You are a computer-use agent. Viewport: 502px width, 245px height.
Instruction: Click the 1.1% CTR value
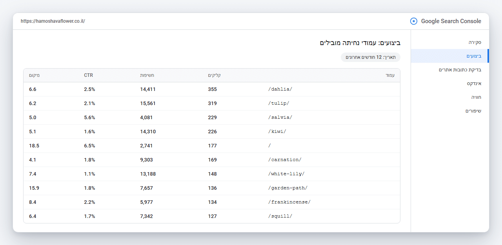click(x=89, y=174)
